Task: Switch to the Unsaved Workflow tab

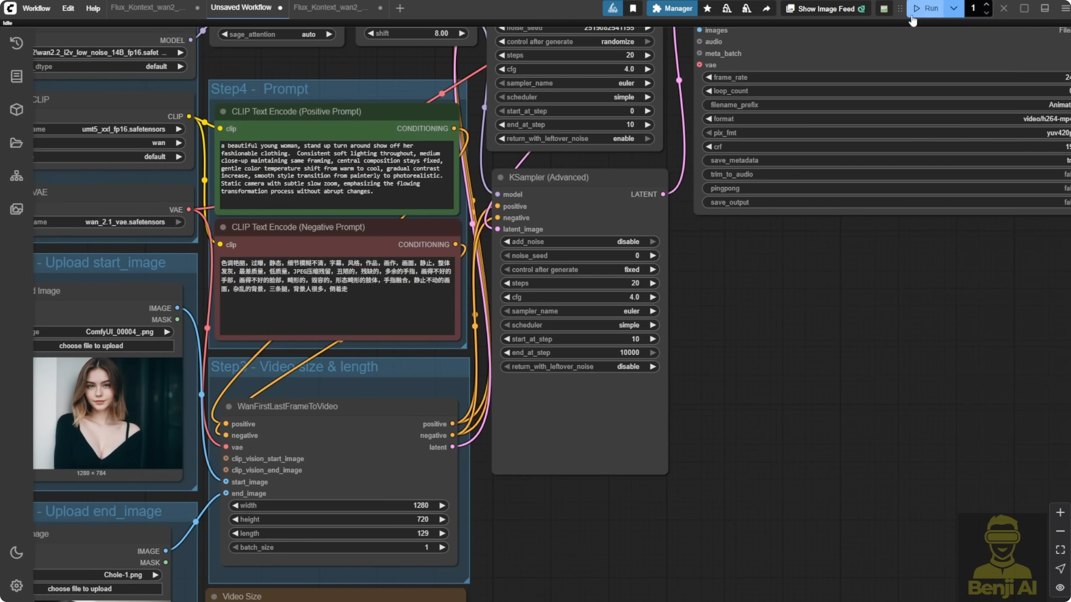Action: [241, 8]
